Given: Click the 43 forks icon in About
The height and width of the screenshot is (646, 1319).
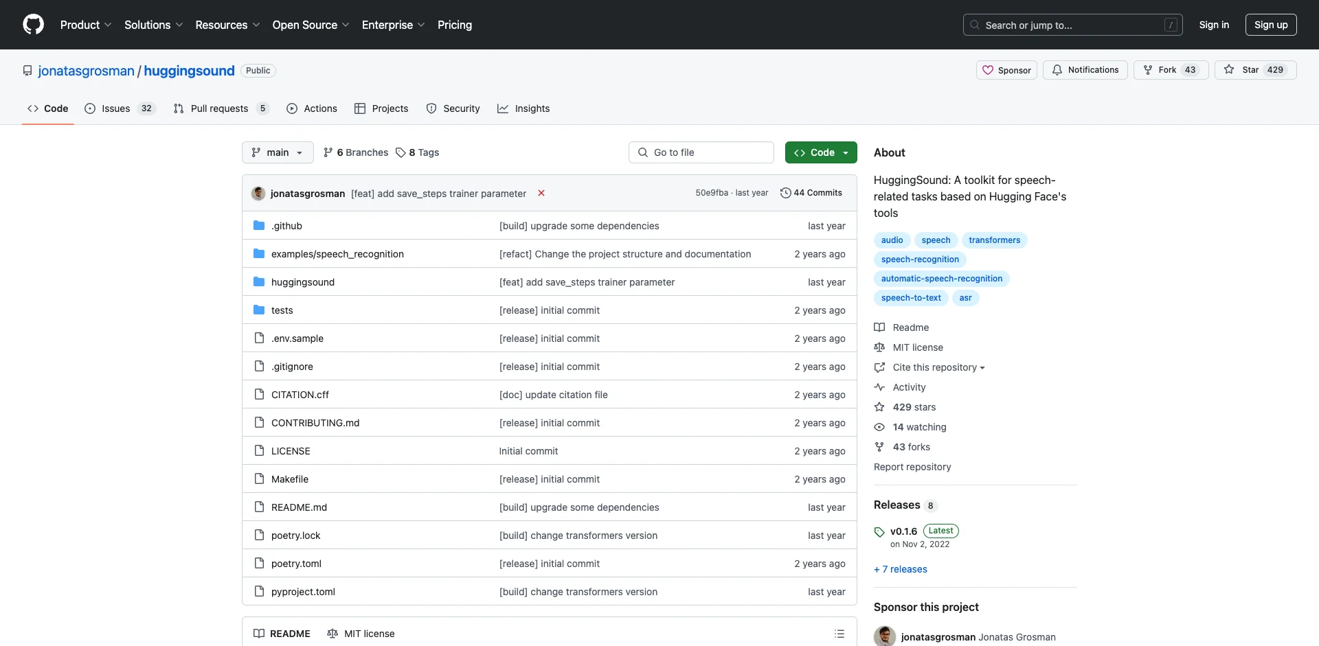Looking at the screenshot, I should point(879,447).
